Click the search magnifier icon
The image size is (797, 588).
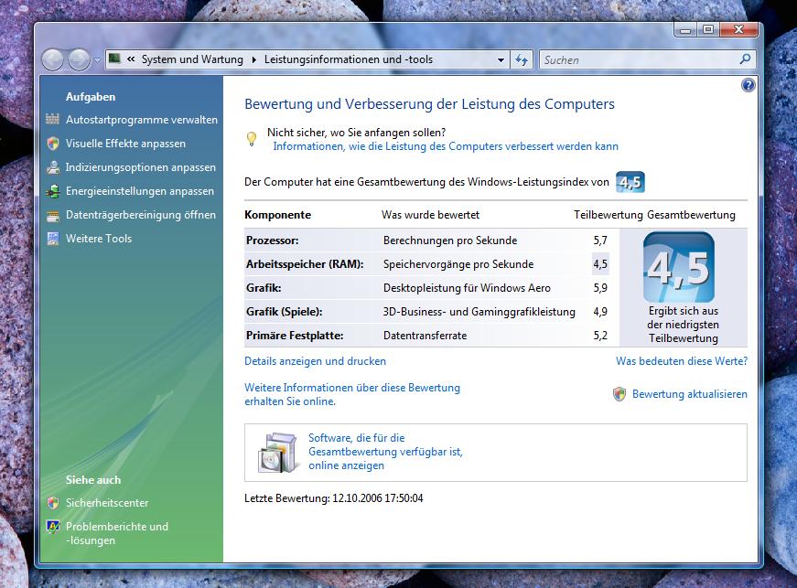pyautogui.click(x=745, y=59)
